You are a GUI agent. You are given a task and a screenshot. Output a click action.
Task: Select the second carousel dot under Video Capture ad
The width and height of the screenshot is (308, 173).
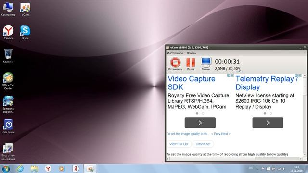tap(203, 113)
